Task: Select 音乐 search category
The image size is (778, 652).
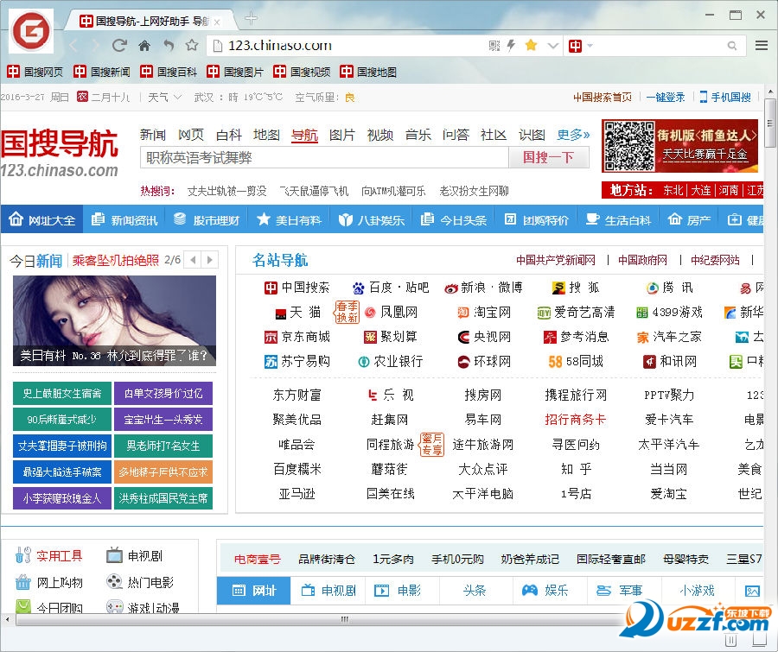Action: (x=418, y=135)
